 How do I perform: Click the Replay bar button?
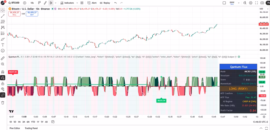pos(105,3)
